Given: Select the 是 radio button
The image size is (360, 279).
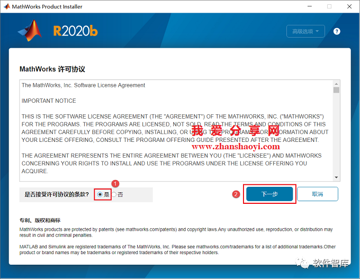Looking at the screenshot, I should pyautogui.click(x=100, y=194).
